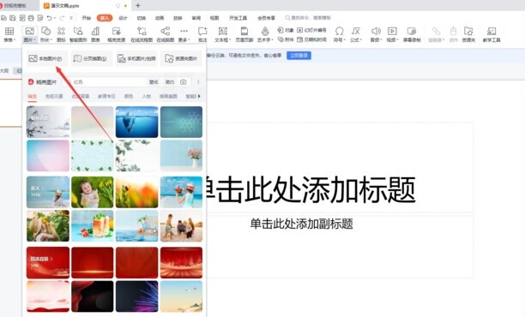Click the 公式 formula icon
Viewport: 525px width, 317px height.
click(x=356, y=32)
